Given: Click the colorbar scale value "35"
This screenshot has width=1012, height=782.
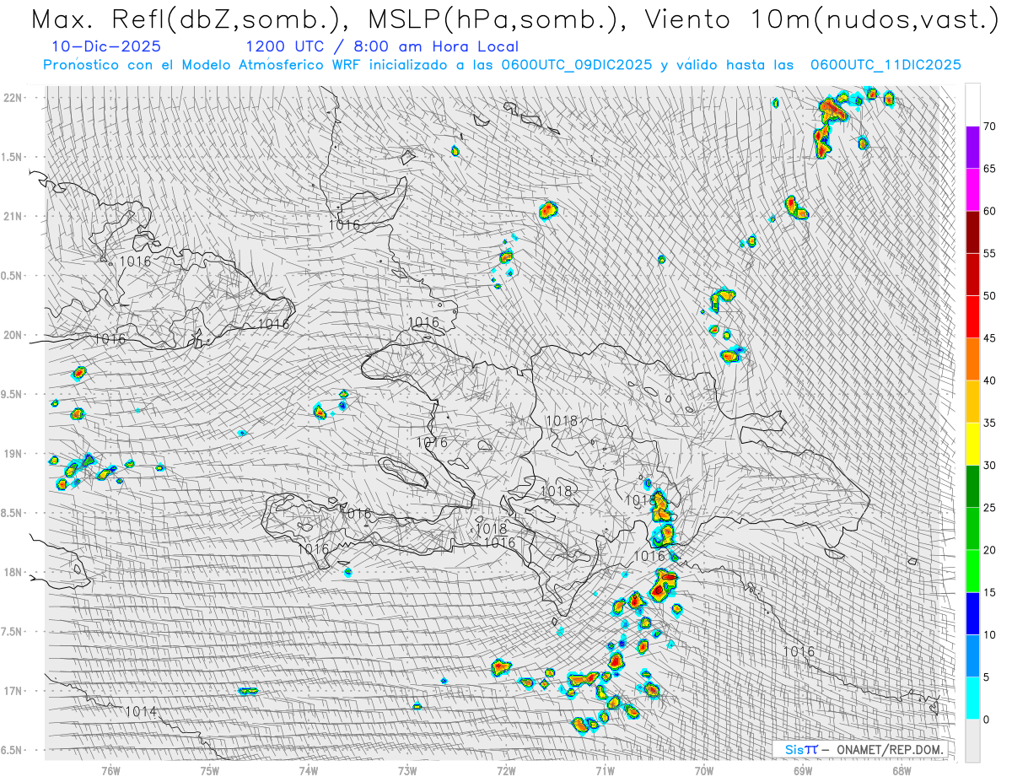Looking at the screenshot, I should pos(991,423).
